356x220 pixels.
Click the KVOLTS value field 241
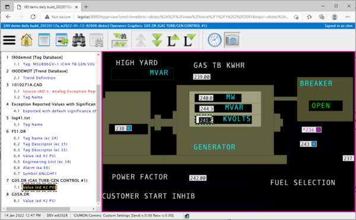tap(204, 120)
